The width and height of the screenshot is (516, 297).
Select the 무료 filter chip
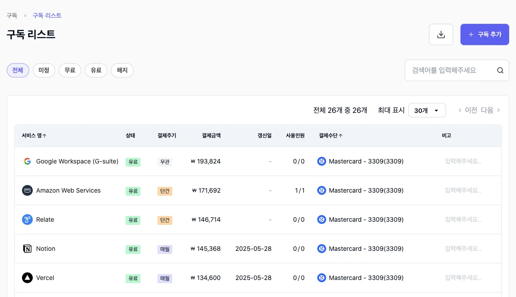70,70
